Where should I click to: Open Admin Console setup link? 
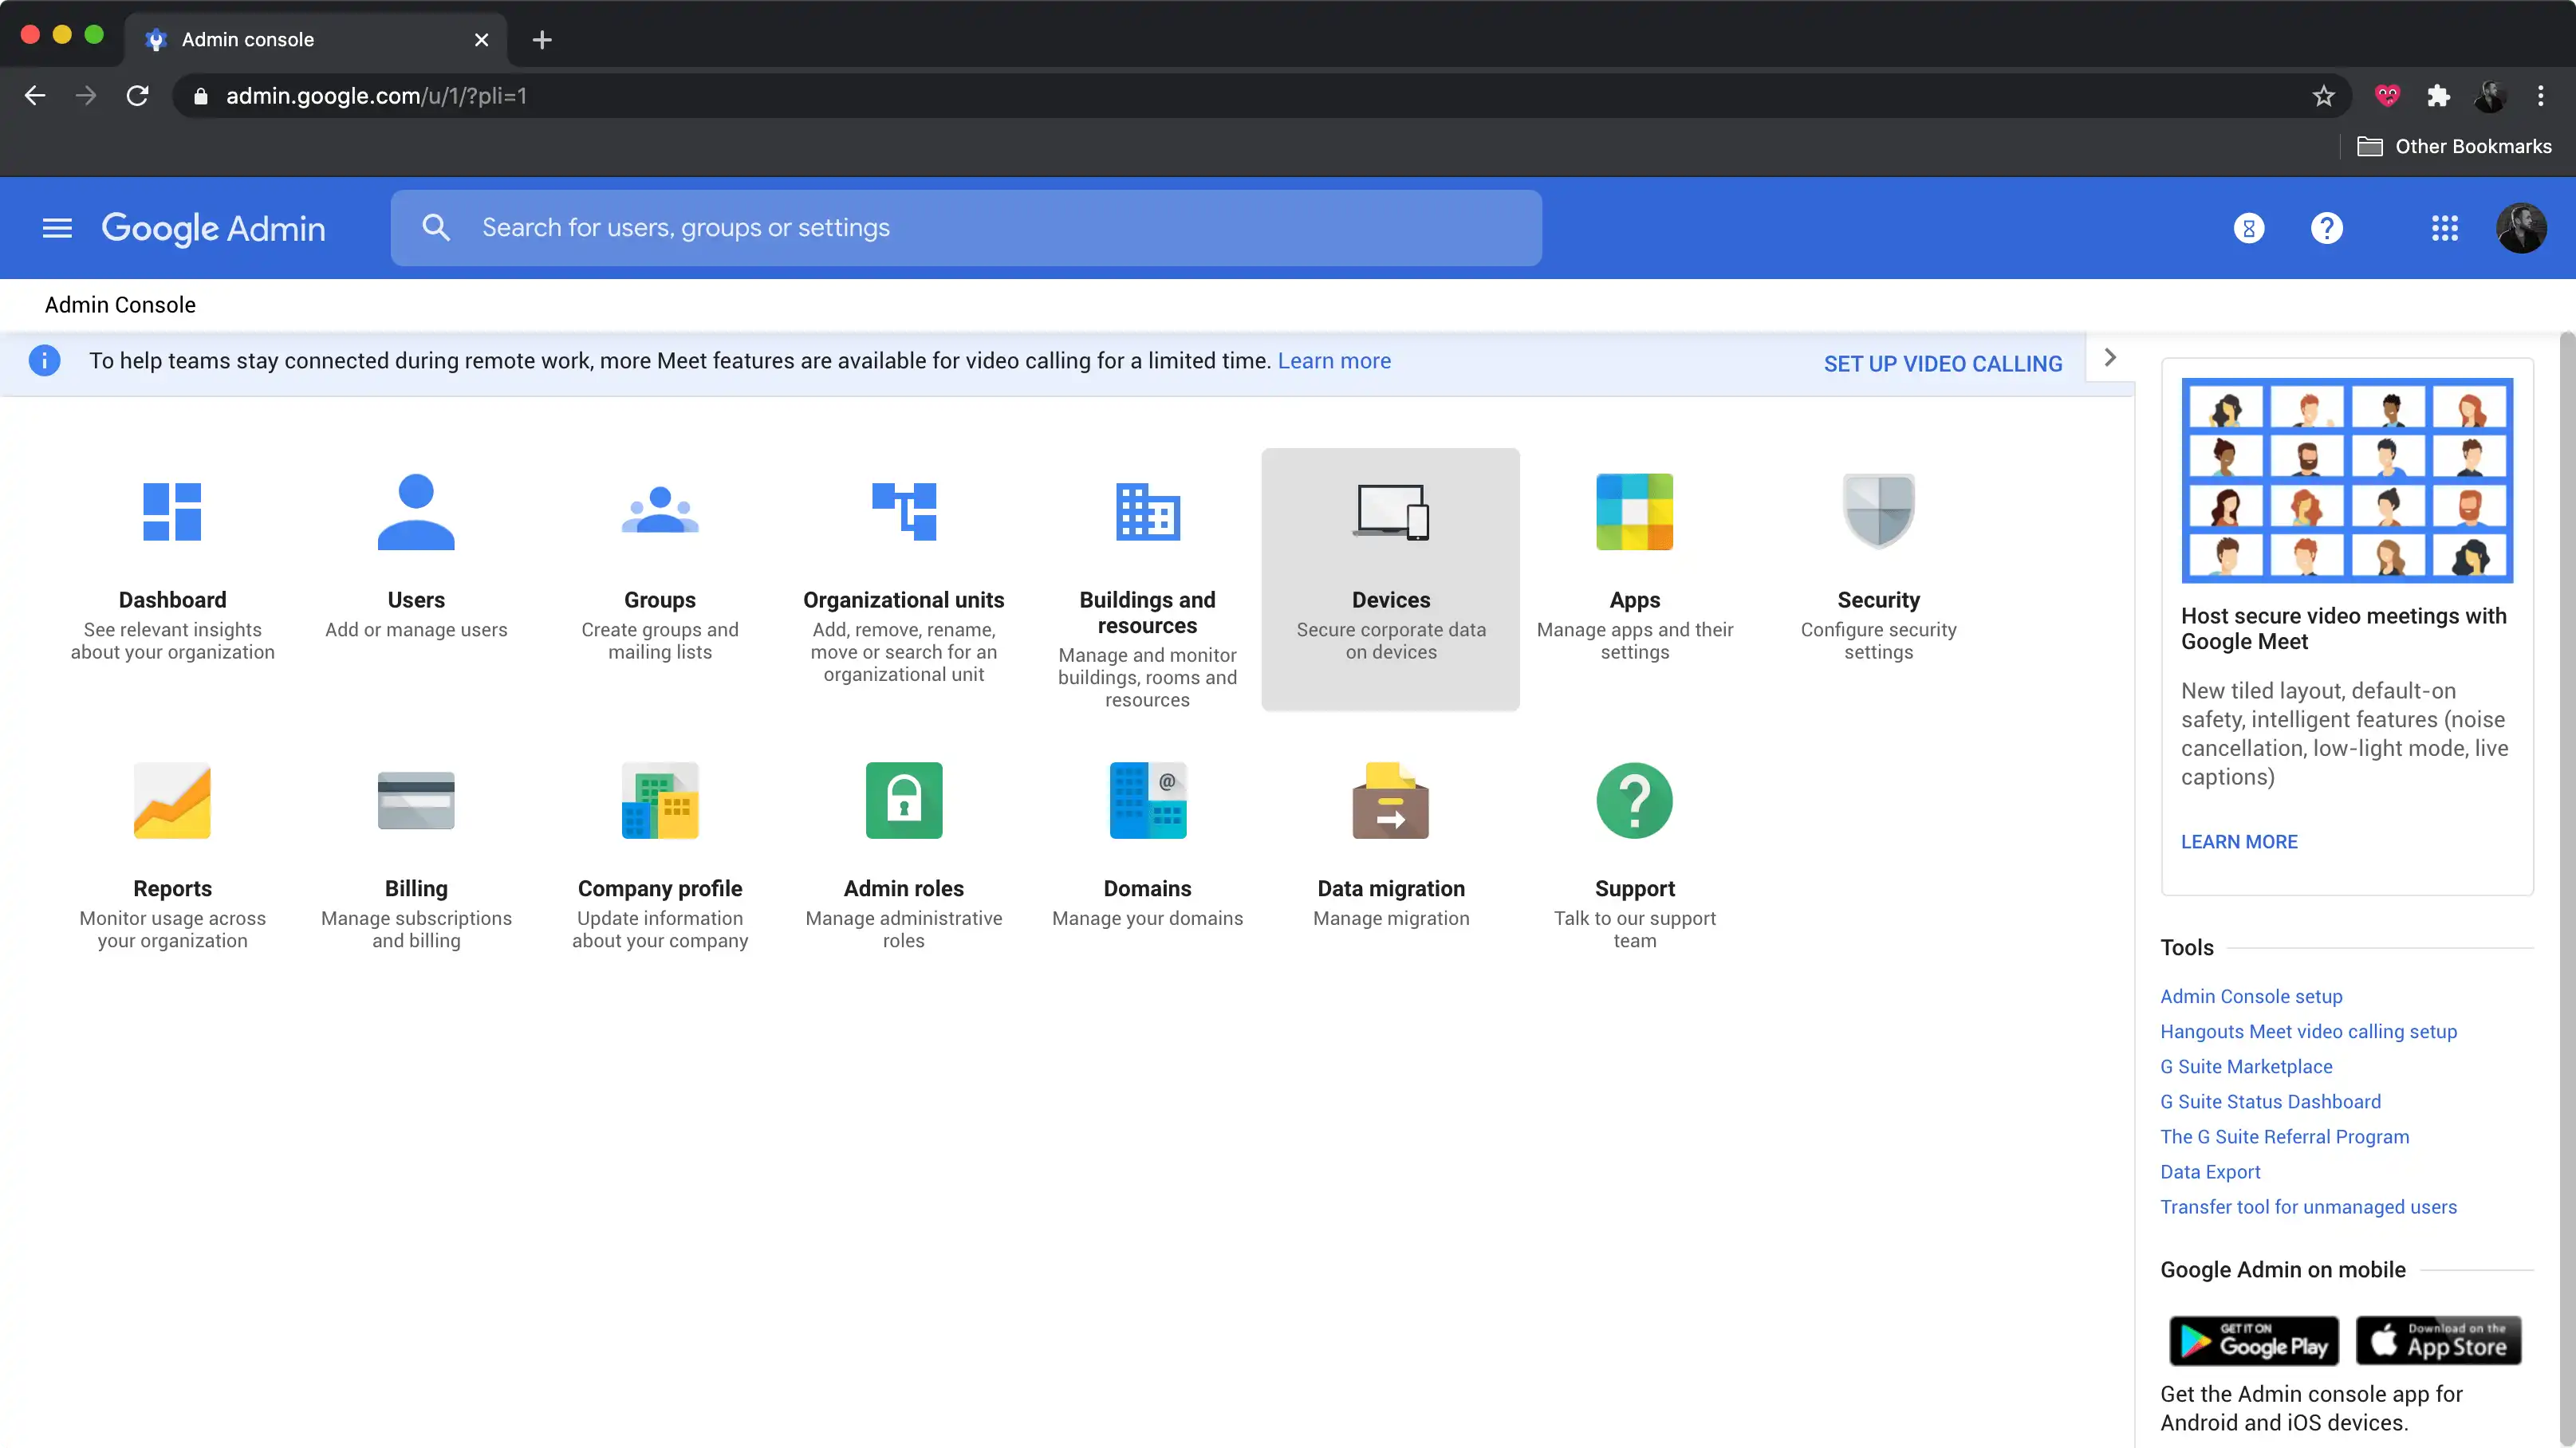point(2251,996)
